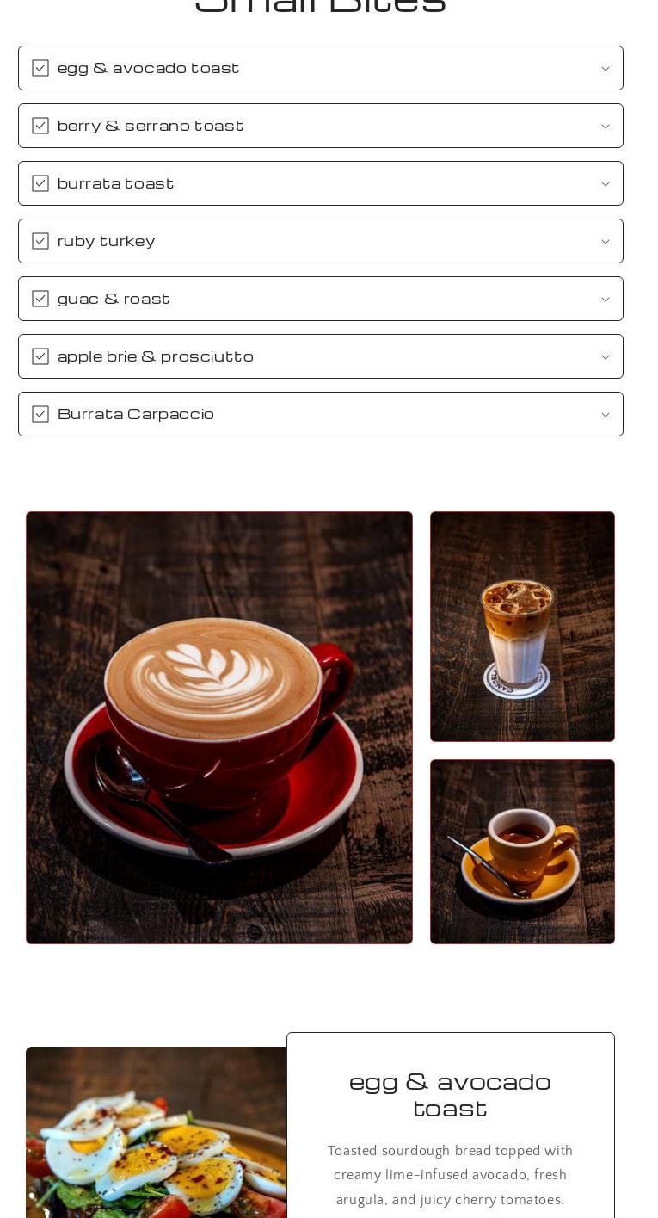Expand berry & serrano toast chevron
Viewport: 658px width, 1218px height.
[x=605, y=127]
